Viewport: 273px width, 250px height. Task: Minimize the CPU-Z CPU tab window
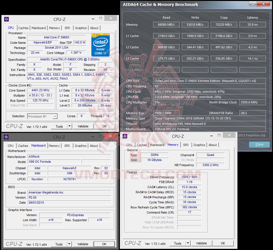(93, 18)
